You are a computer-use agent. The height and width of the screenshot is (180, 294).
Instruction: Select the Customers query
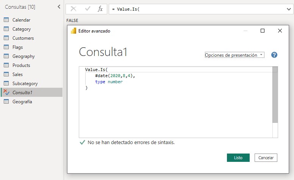tap(23, 38)
